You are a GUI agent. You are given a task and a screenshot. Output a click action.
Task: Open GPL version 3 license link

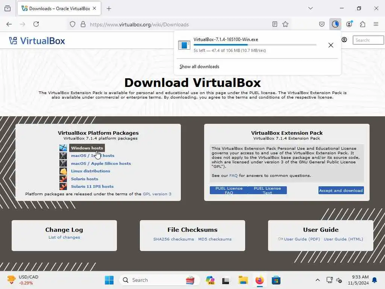click(x=157, y=194)
